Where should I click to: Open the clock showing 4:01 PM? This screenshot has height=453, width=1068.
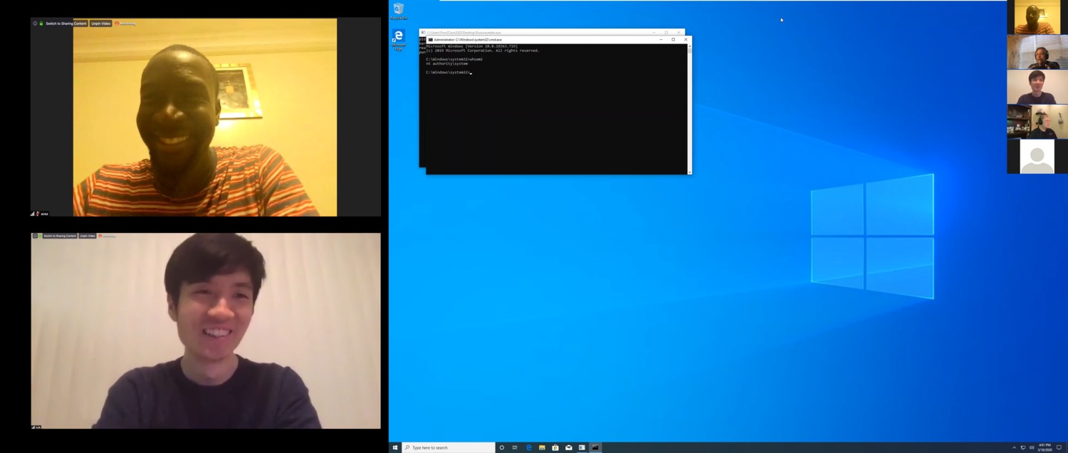pyautogui.click(x=1045, y=447)
